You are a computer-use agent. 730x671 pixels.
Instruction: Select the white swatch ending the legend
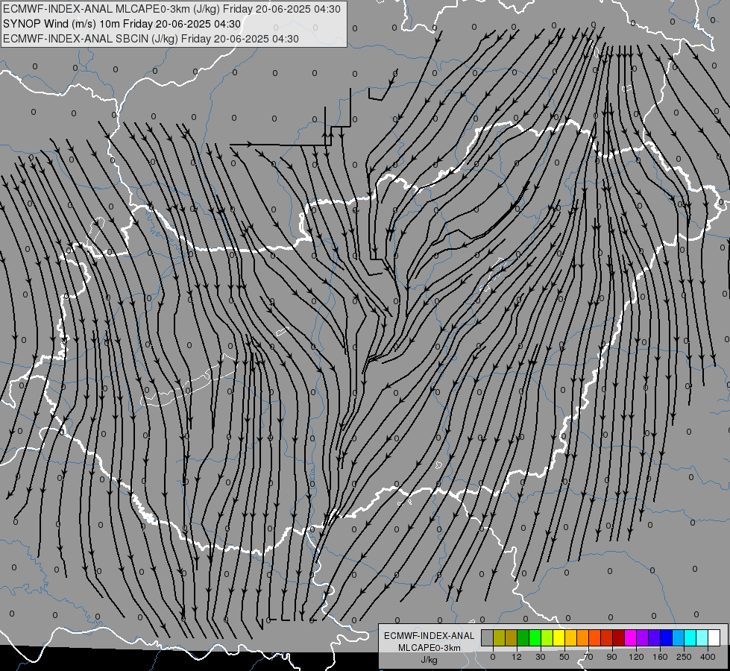click(x=714, y=638)
